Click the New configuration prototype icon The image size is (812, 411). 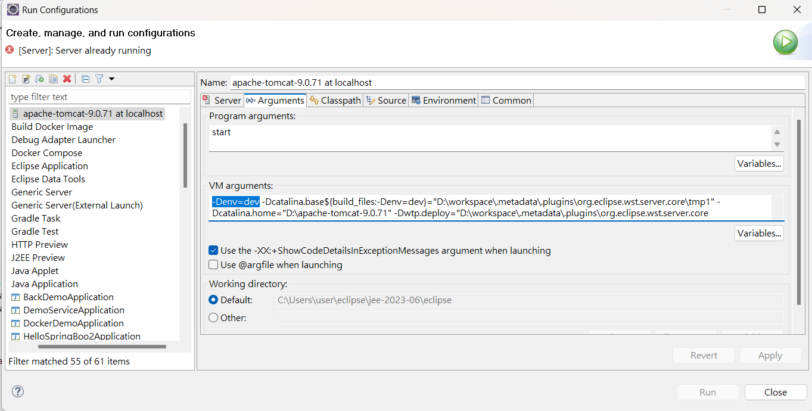(x=26, y=79)
